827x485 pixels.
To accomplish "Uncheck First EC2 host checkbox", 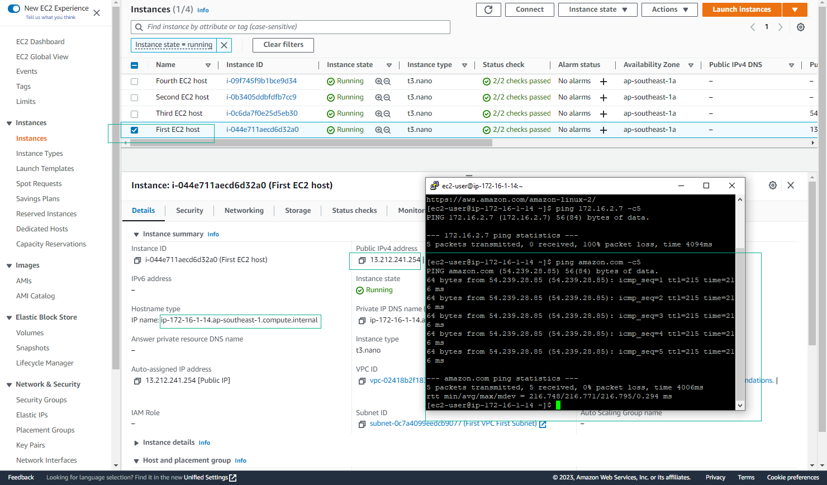I will (134, 130).
